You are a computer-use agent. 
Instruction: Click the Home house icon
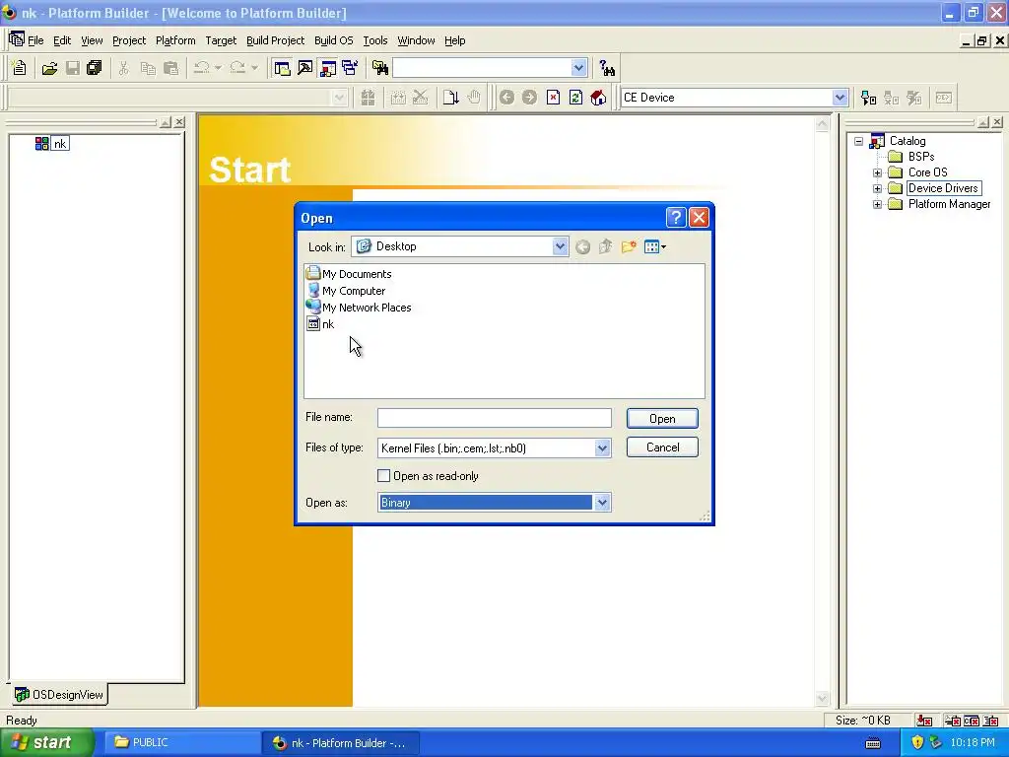pos(598,98)
